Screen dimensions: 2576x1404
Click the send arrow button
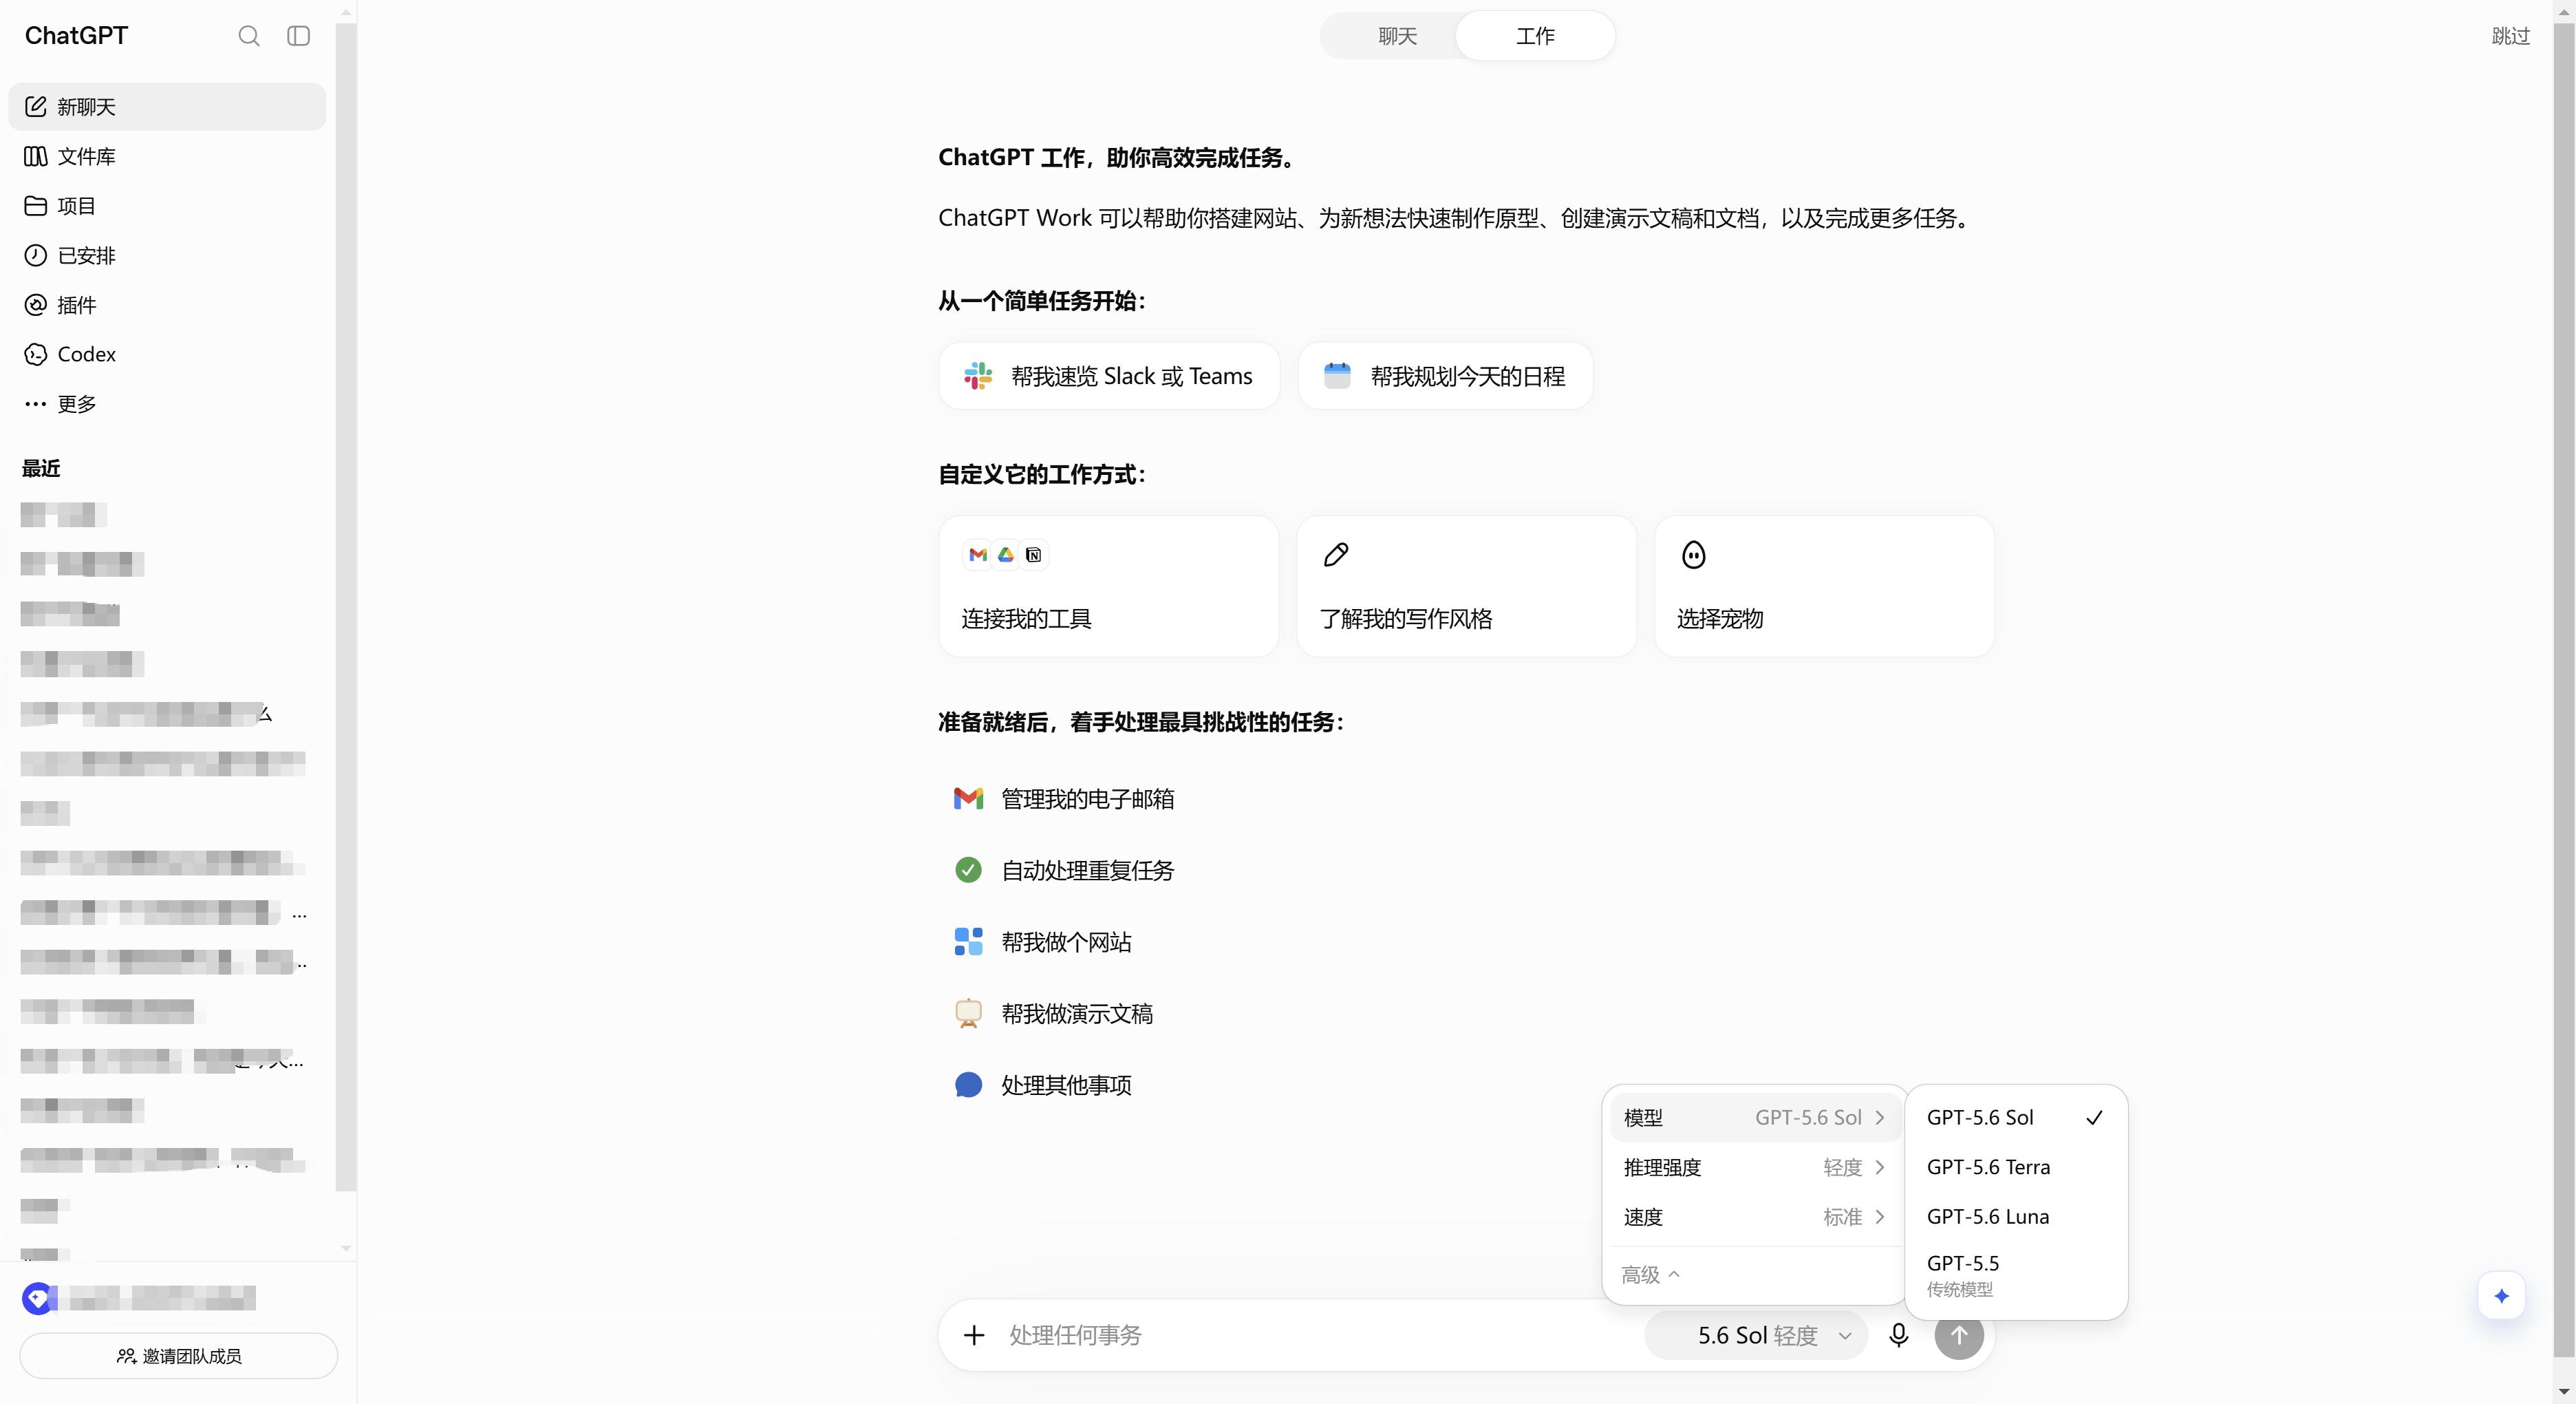point(1959,1335)
